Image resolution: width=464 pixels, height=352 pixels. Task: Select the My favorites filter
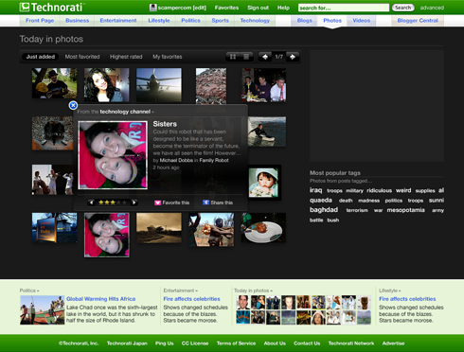click(x=168, y=57)
